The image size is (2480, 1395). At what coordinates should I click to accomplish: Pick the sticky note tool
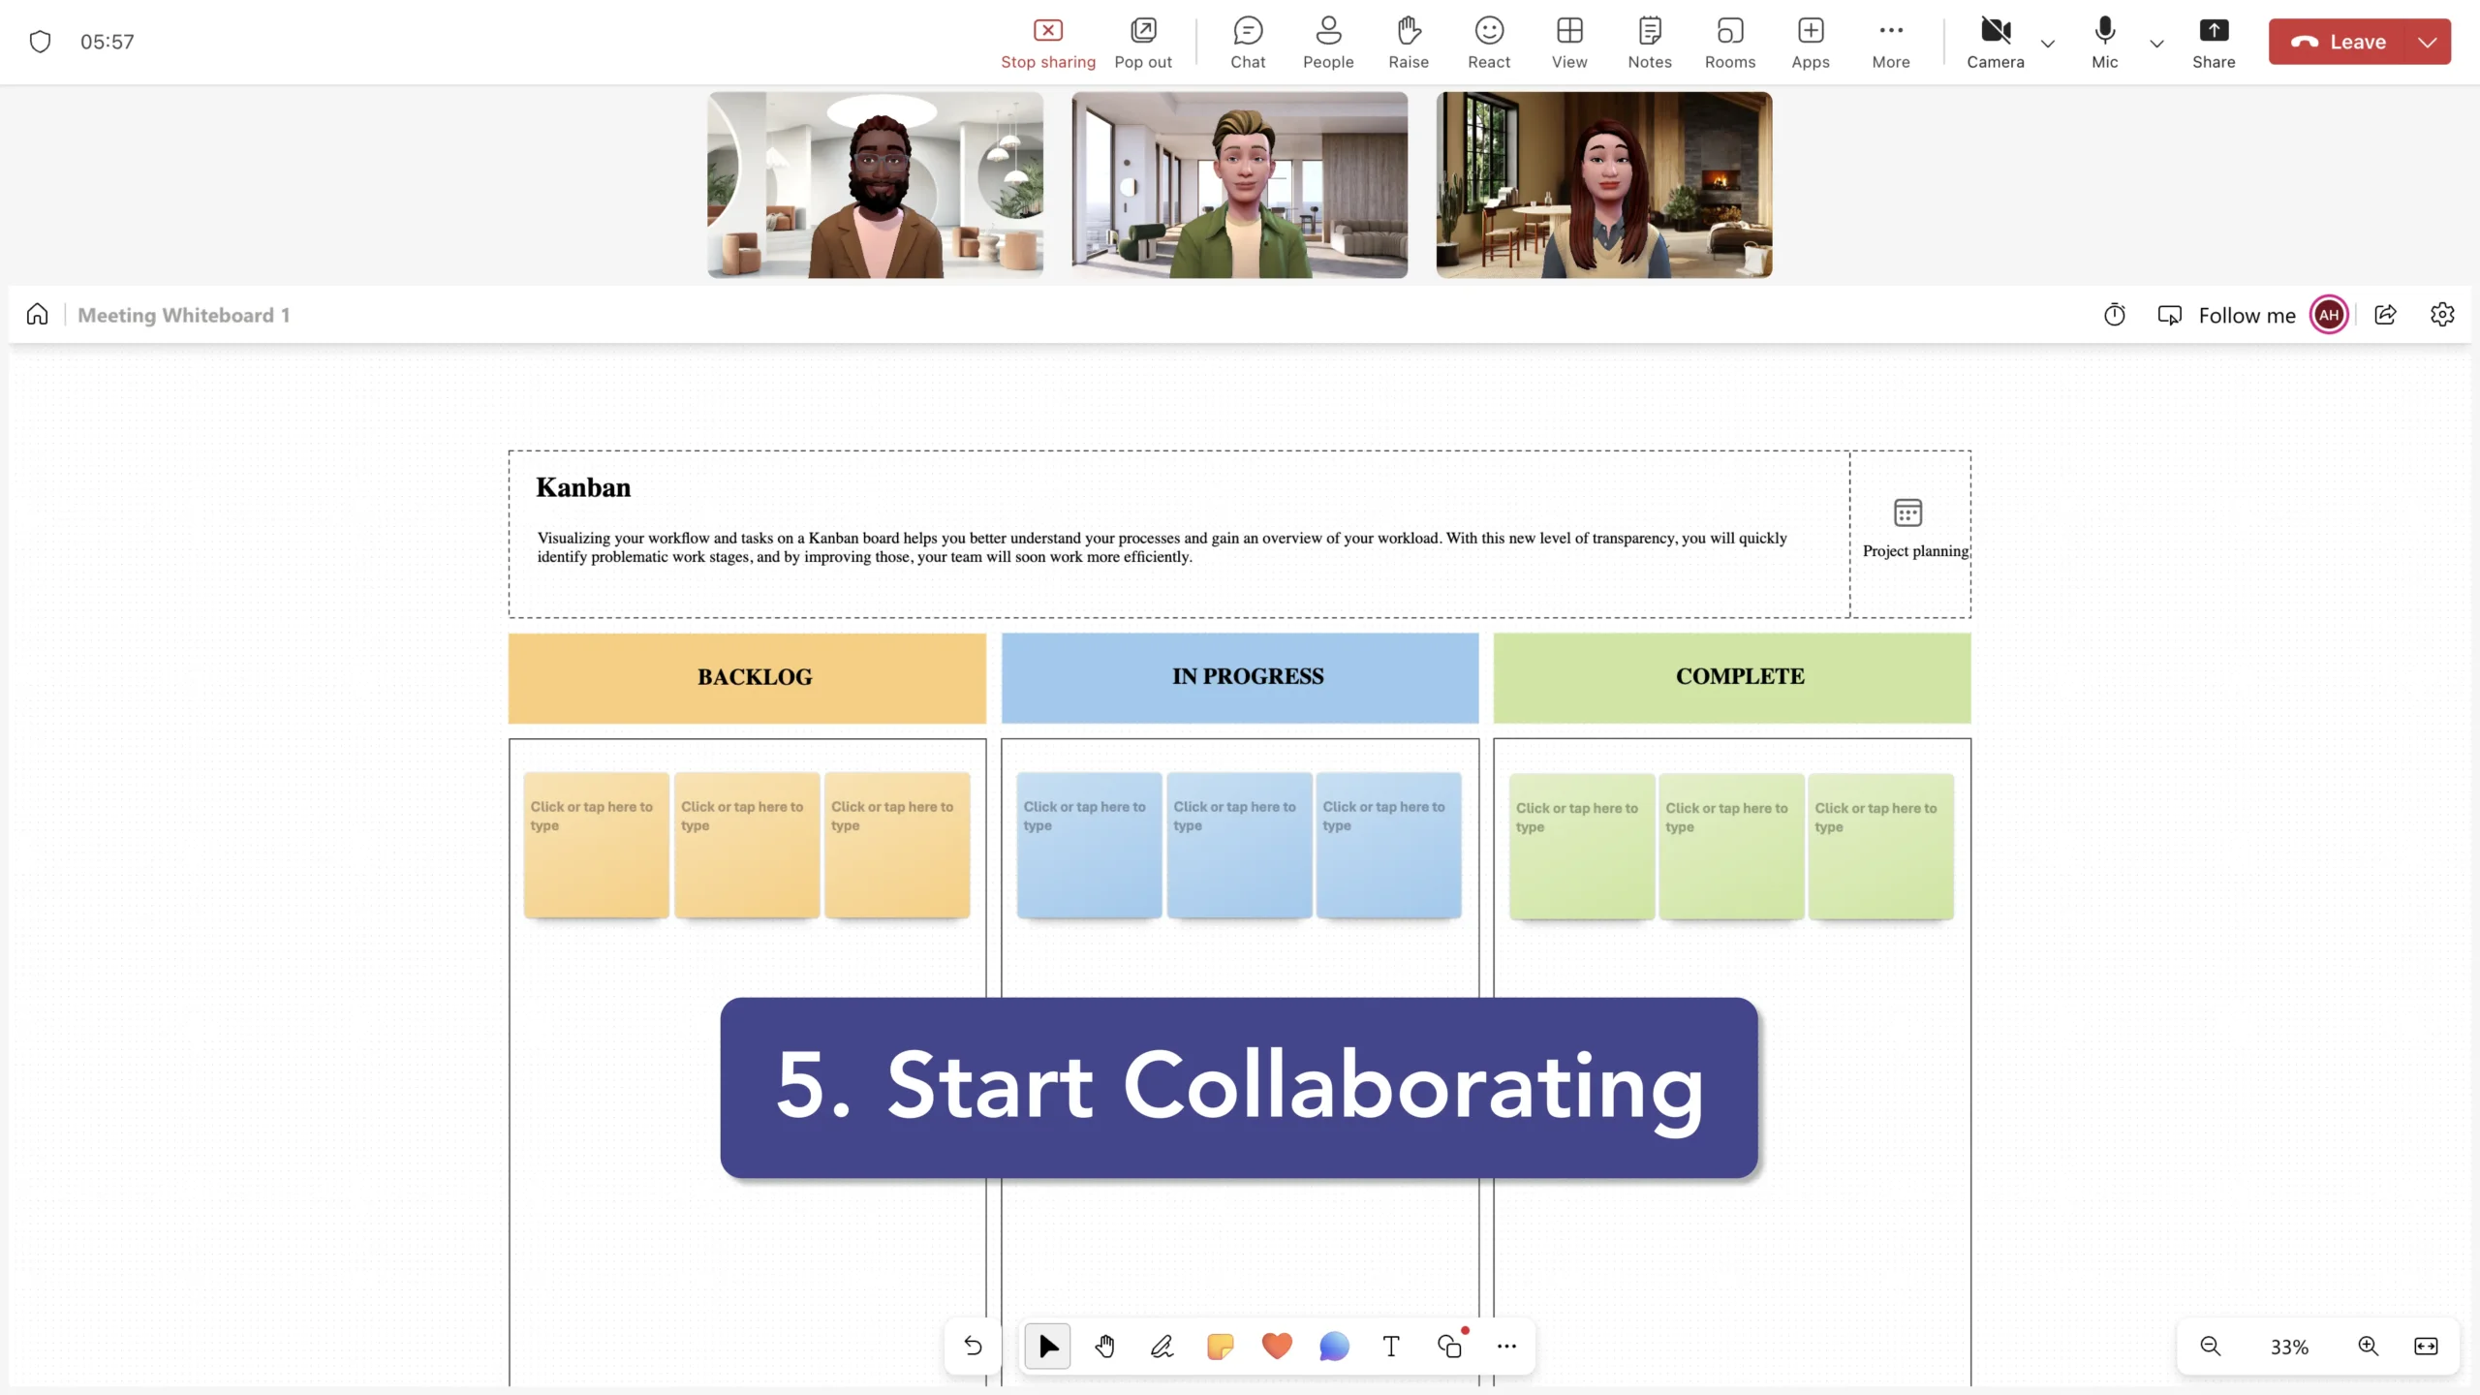pos(1220,1347)
